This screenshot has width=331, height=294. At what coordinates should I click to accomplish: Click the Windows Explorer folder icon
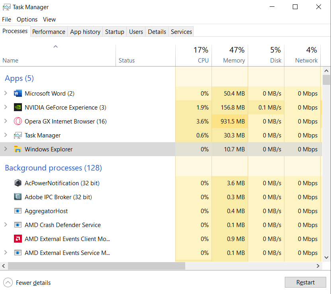(x=18, y=149)
